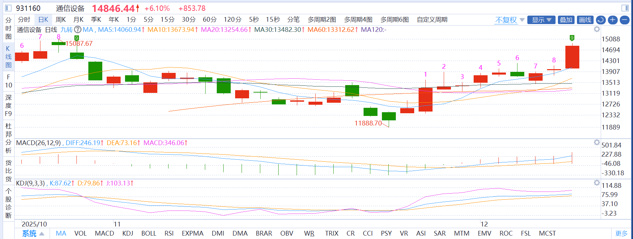Switch to the 1分 period
The width and height of the screenshot is (633, 239).
[x=131, y=20]
